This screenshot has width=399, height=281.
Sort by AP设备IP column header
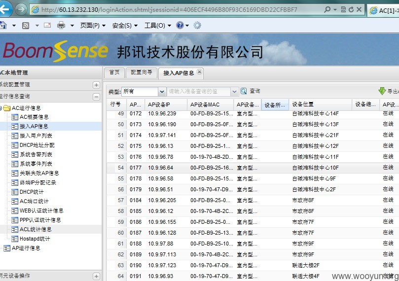166,105
